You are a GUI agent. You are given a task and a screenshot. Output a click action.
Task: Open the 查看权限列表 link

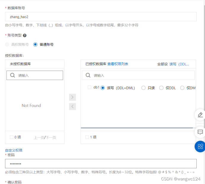point(118,64)
